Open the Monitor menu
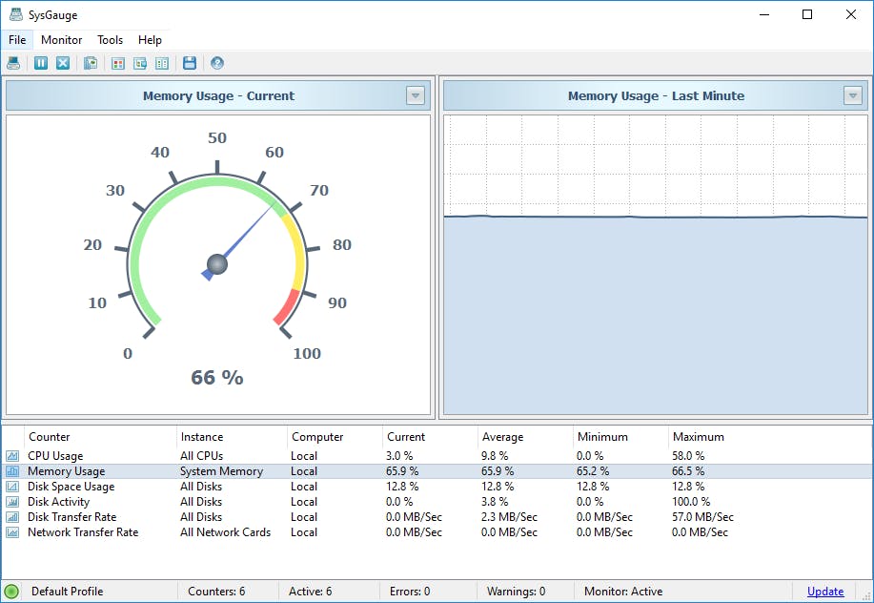The height and width of the screenshot is (603, 874). coord(61,40)
